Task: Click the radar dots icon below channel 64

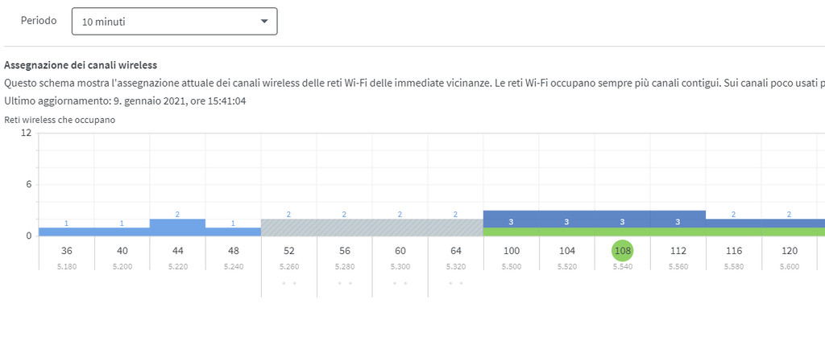Action: pos(456,283)
